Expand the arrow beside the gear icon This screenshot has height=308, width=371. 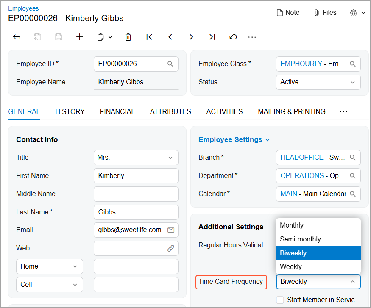click(363, 13)
